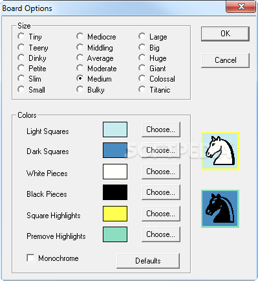This screenshot has height=281, width=258.
Task: Select the Large board size
Action: click(x=142, y=36)
